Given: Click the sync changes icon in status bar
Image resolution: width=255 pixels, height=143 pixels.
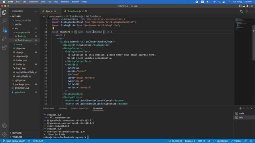Looking at the screenshot, I should [29, 141].
